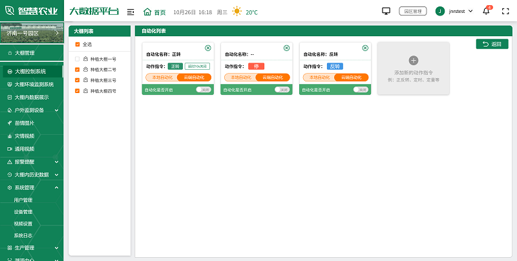Viewport: 517px width, 261px height.
Task: Toggle automation switch on 反转 card
Action: point(361,90)
